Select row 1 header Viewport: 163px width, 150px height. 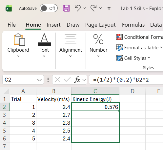point(5,99)
